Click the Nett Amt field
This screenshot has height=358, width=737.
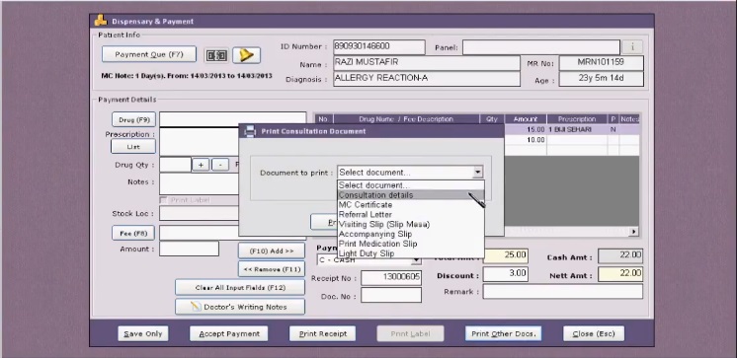click(x=620, y=274)
